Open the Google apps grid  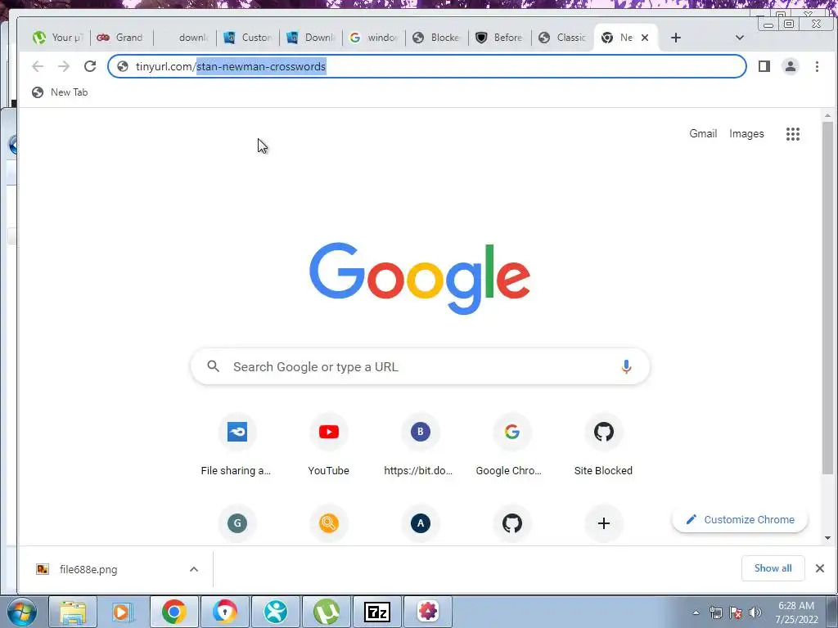792,134
